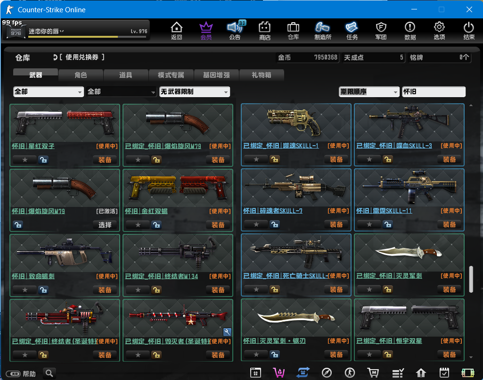
Task: Click the yellow experience progress bar
Action: [x=87, y=37]
